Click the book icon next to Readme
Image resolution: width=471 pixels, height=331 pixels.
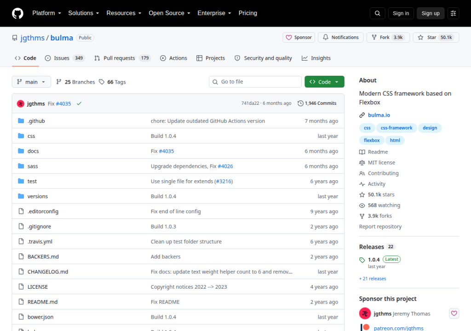point(362,152)
